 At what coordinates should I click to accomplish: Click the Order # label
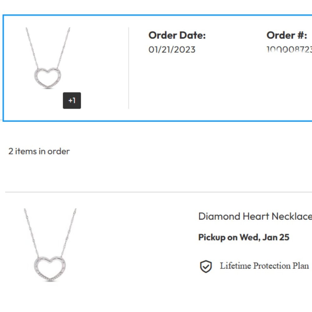click(287, 35)
